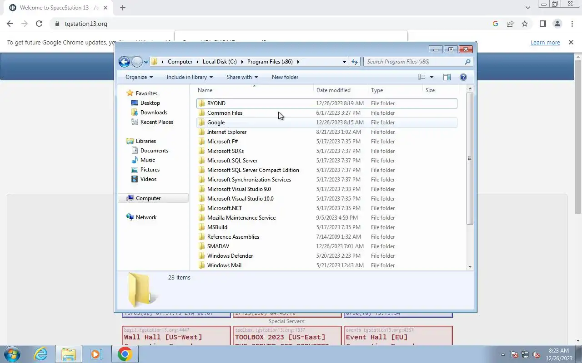Select Favorites in the navigation pane

tap(146, 93)
